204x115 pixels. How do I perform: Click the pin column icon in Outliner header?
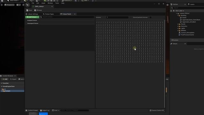(174, 11)
